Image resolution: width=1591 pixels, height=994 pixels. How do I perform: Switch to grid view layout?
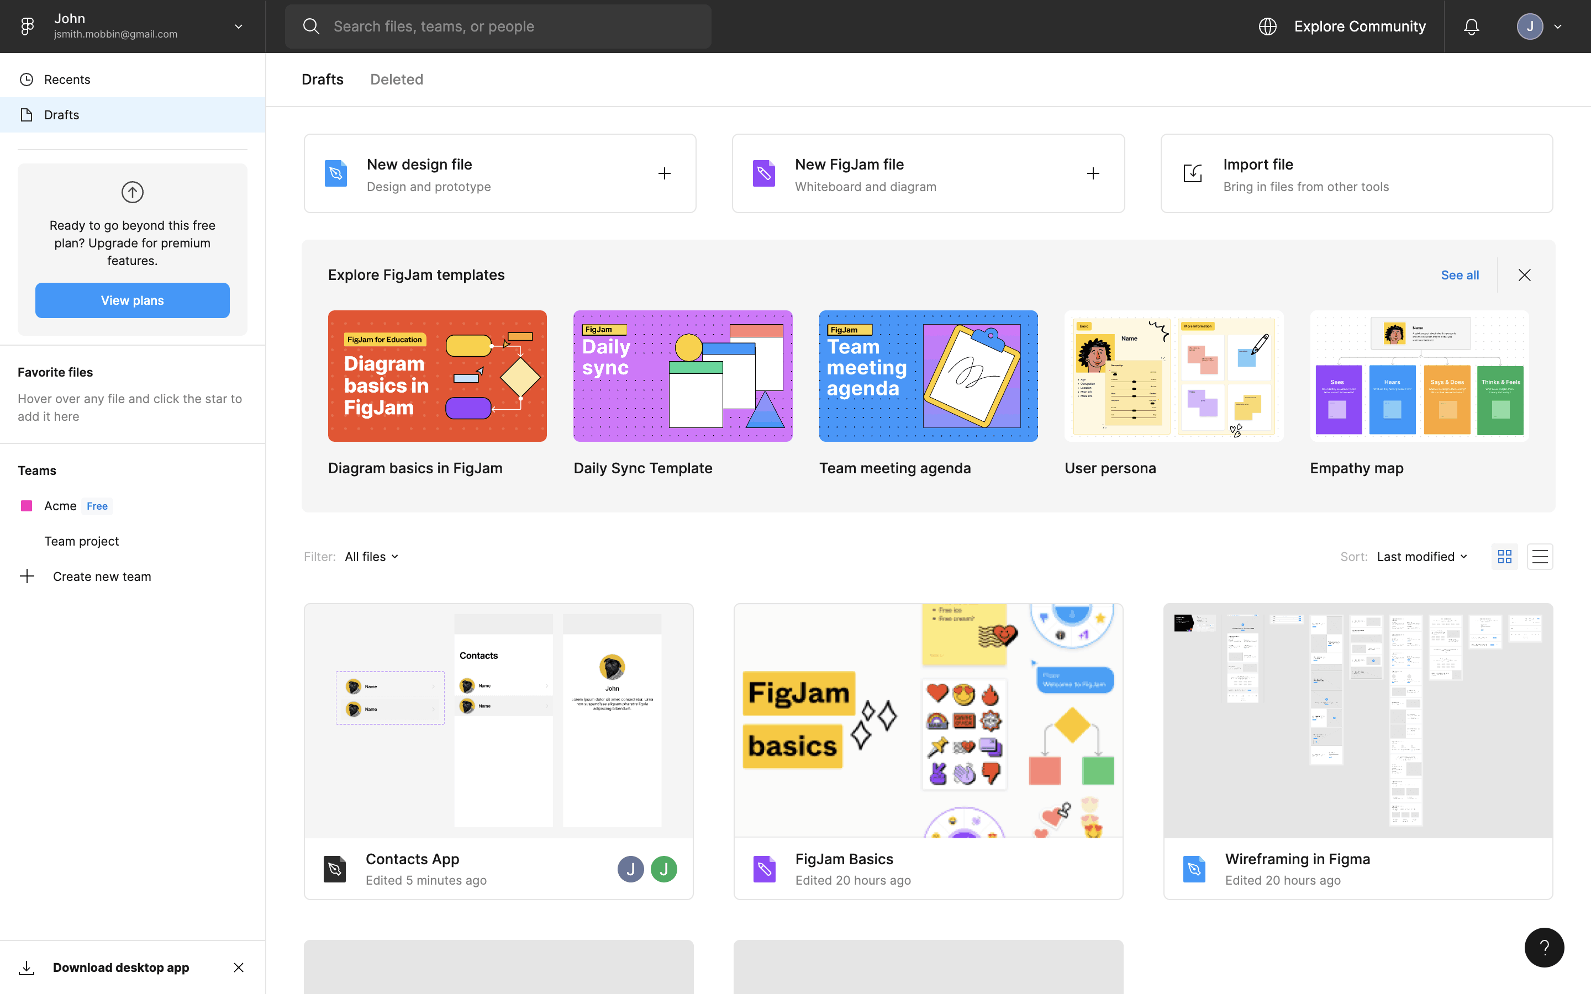[x=1504, y=557]
